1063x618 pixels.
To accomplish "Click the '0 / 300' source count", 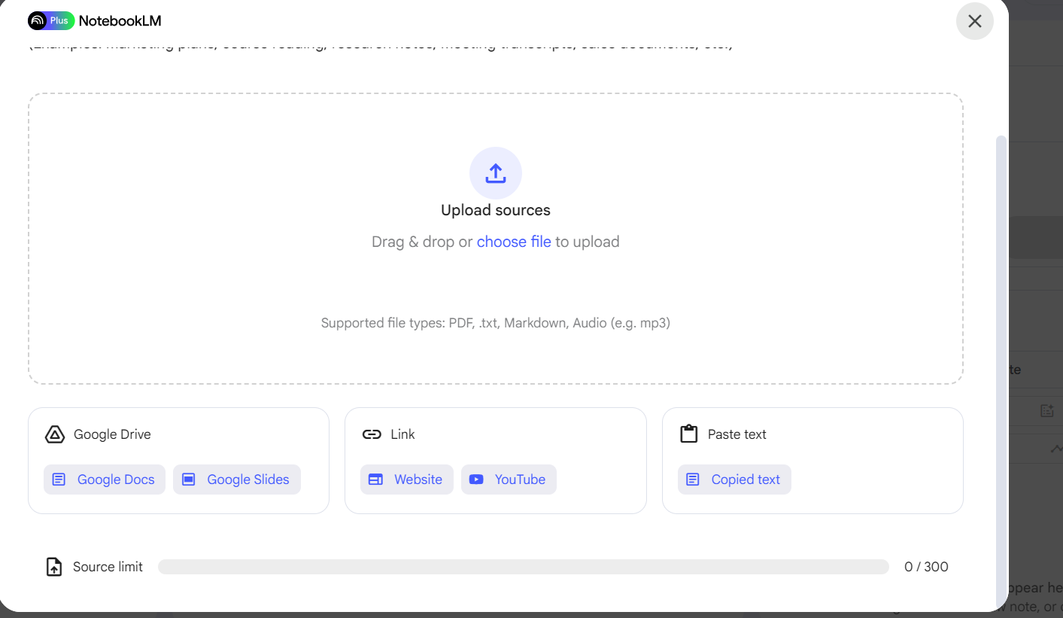I will [x=926, y=567].
